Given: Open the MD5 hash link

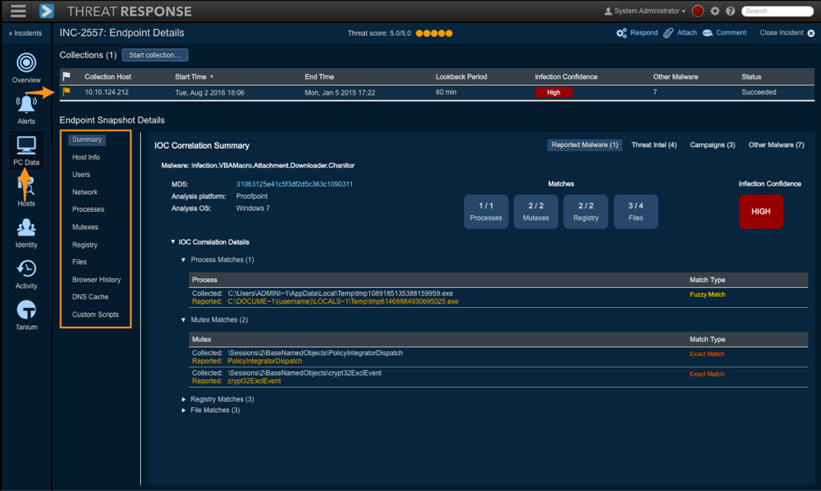Looking at the screenshot, I should tap(294, 185).
